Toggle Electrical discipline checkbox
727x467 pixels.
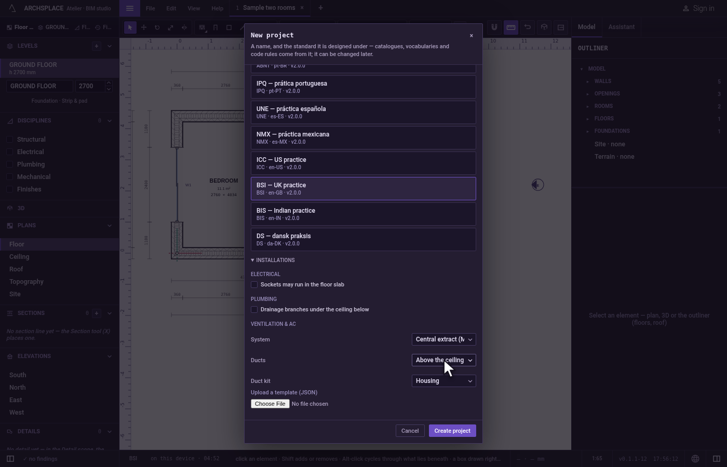coord(9,152)
